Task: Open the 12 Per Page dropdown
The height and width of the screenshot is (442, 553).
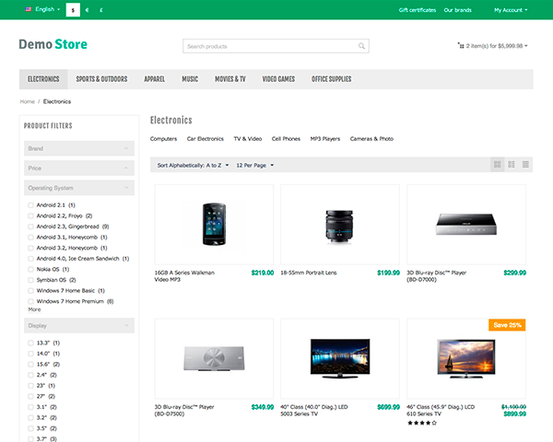Action: point(254,166)
